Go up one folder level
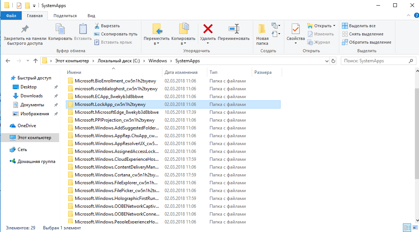Image resolution: width=419 pixels, height=232 pixels. (x=35, y=61)
